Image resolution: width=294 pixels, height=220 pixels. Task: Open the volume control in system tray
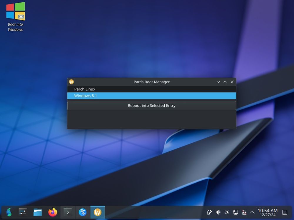pyautogui.click(x=218, y=212)
